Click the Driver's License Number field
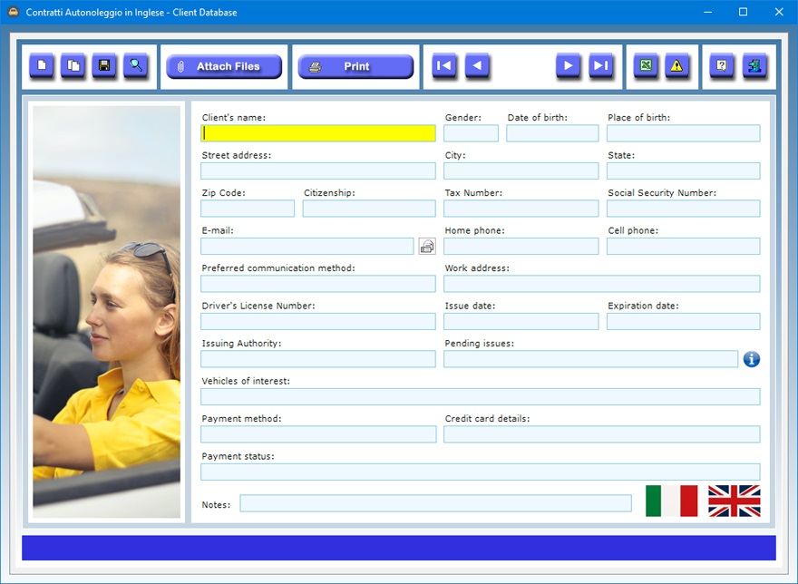Image resolution: width=798 pixels, height=584 pixels. click(x=317, y=321)
